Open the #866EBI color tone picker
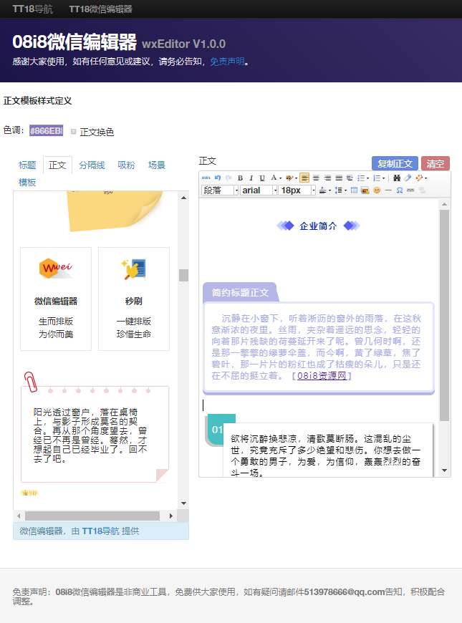 click(46, 131)
